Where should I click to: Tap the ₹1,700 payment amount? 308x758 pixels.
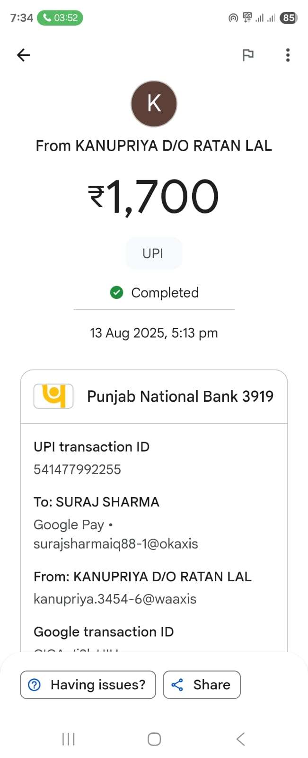point(154,197)
